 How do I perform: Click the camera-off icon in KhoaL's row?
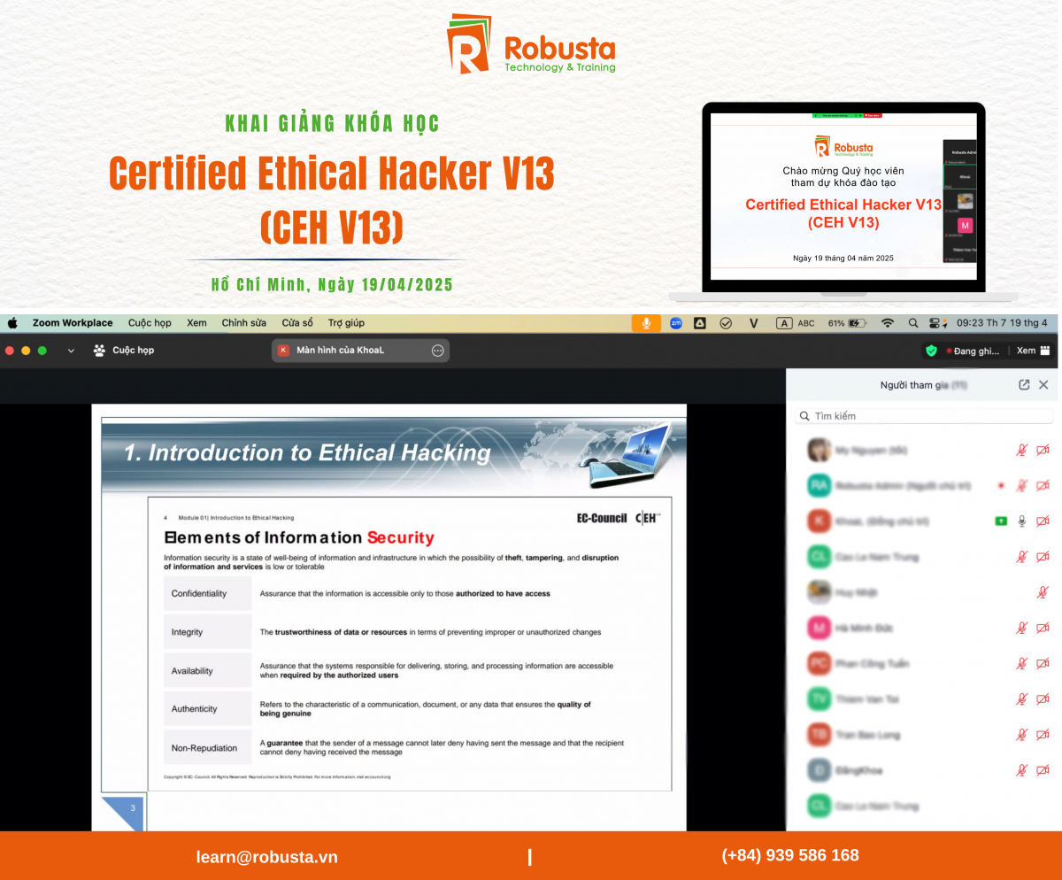coord(1043,521)
